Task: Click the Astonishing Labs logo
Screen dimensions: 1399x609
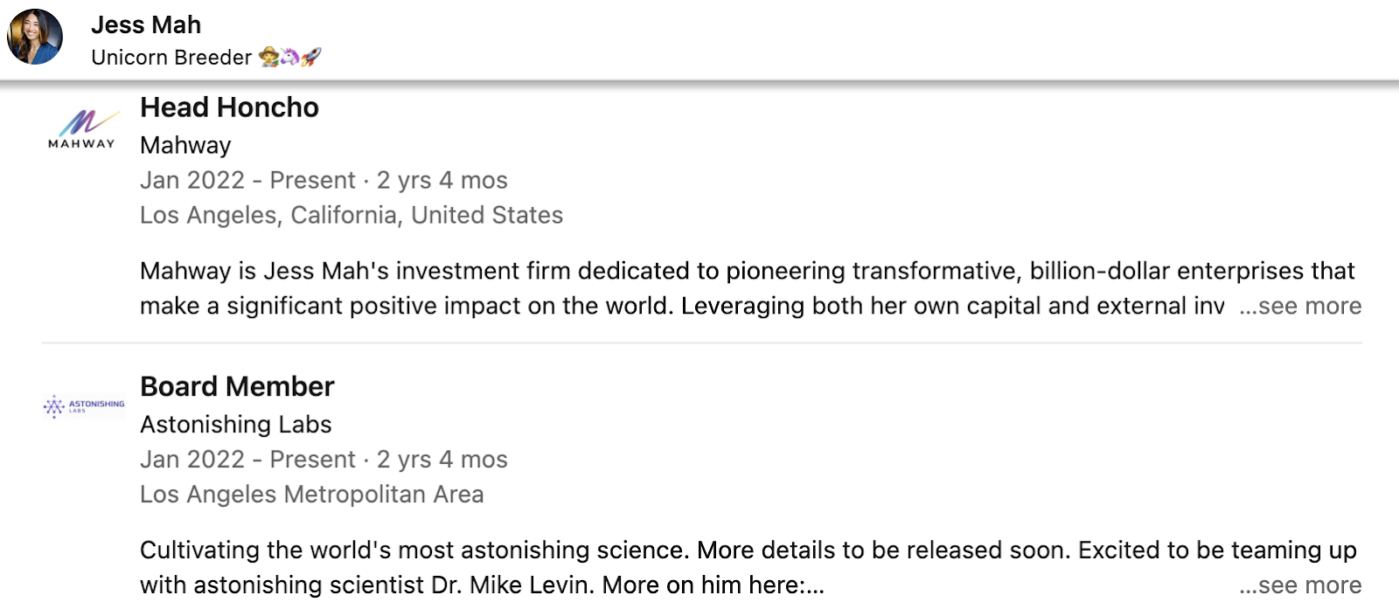Action: pyautogui.click(x=84, y=406)
